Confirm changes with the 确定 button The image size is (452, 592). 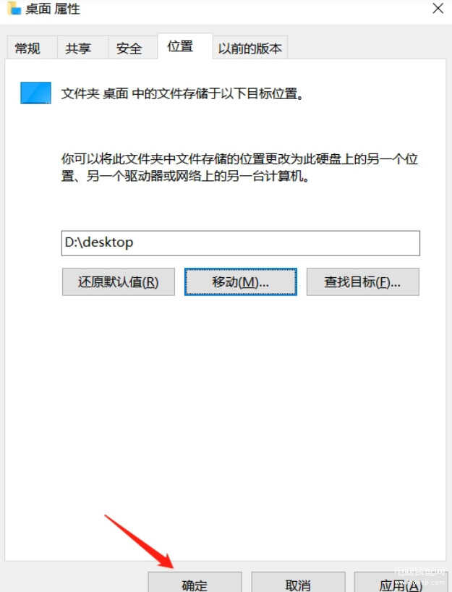coord(195,582)
